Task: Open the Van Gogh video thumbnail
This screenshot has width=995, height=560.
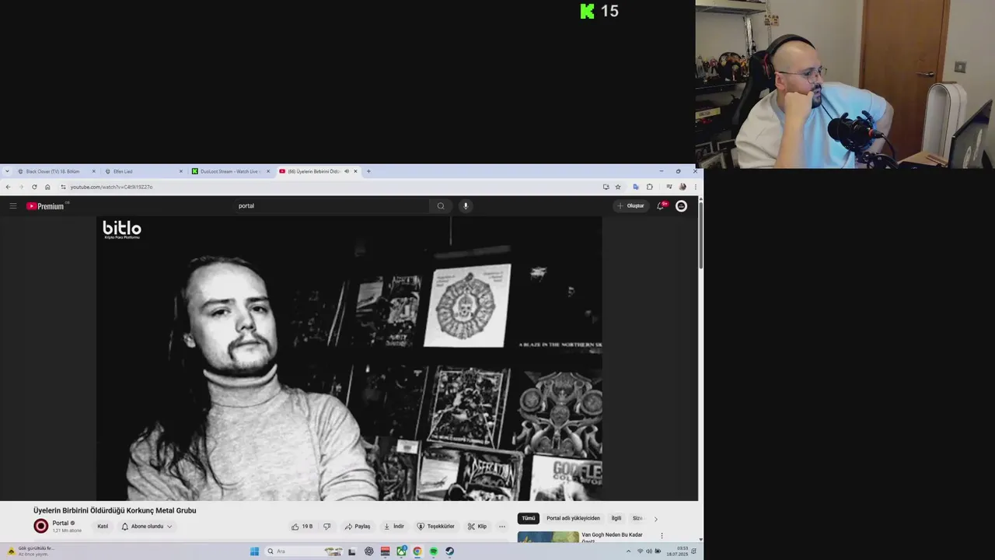Action: [x=548, y=537]
